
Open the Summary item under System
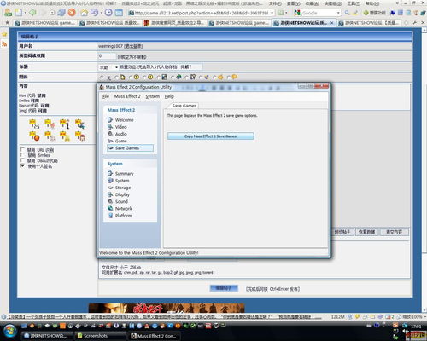click(120, 174)
